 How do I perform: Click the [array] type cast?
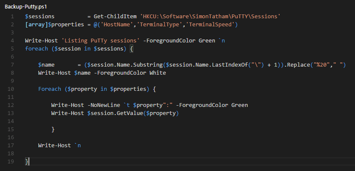(x=37, y=25)
